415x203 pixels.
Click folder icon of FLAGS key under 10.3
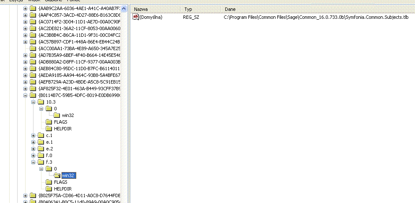(49, 122)
